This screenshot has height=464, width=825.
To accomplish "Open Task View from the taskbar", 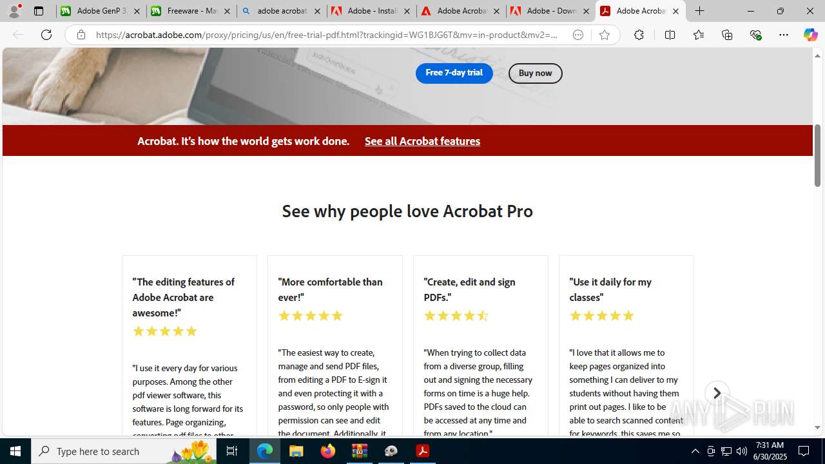I will [x=232, y=451].
